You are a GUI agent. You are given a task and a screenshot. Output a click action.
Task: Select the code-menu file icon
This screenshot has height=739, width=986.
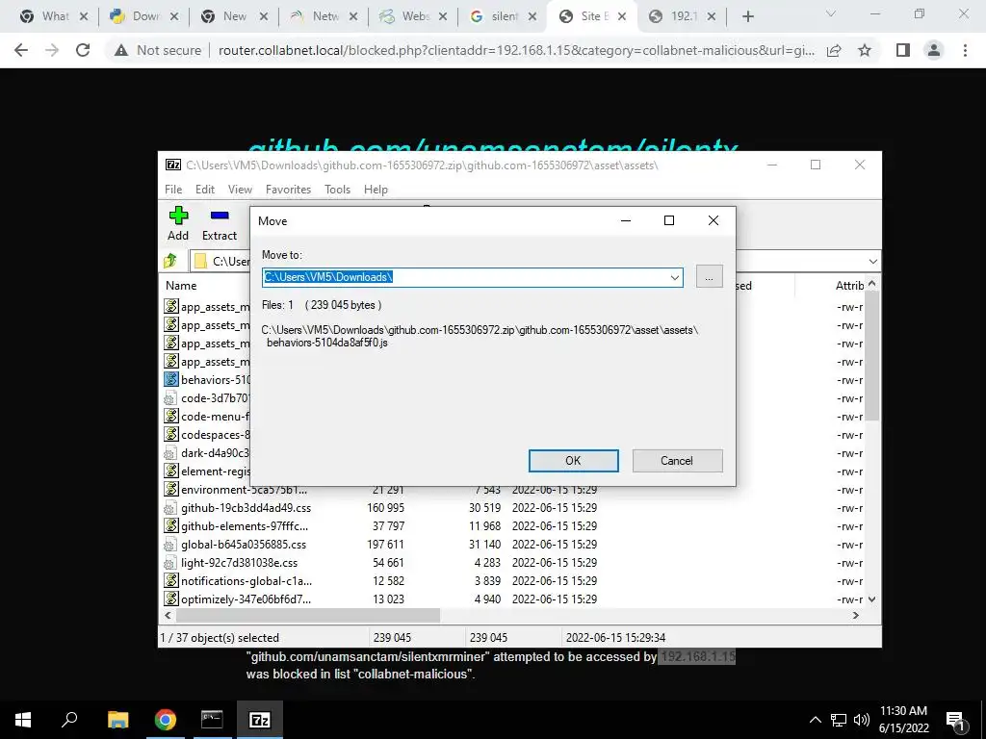point(171,416)
